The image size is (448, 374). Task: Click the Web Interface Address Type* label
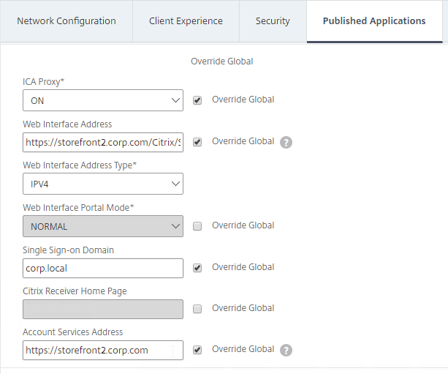80,165
